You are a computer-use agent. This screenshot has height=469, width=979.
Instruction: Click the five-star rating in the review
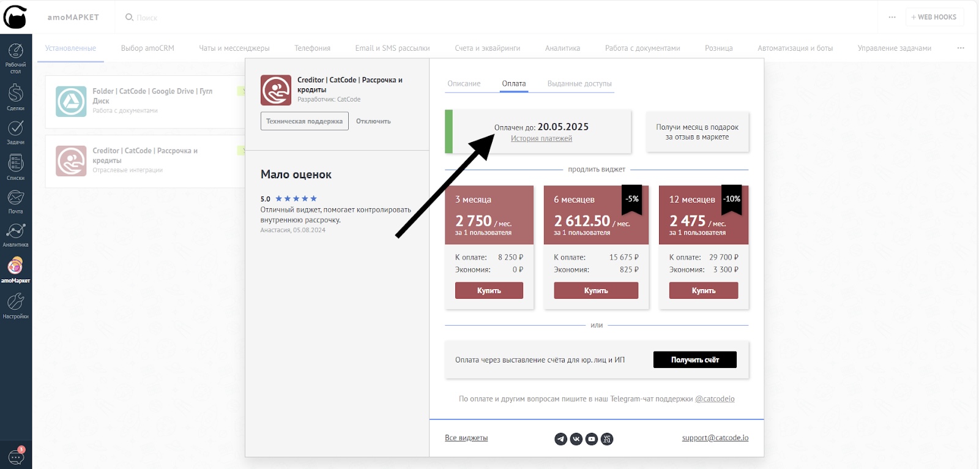coord(296,198)
